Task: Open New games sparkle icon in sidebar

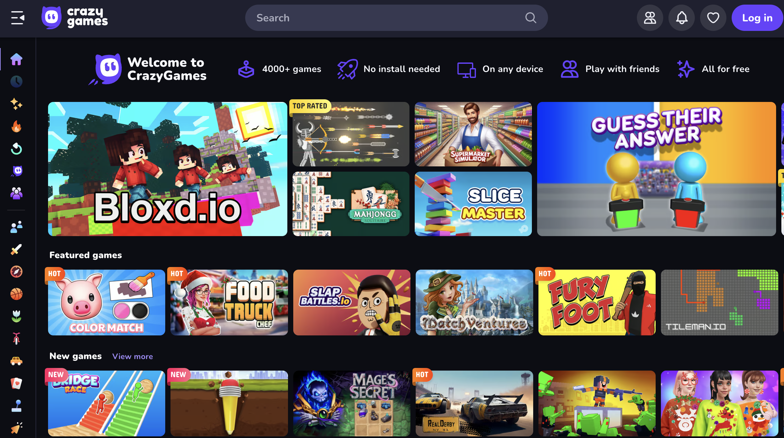Action: pyautogui.click(x=16, y=104)
